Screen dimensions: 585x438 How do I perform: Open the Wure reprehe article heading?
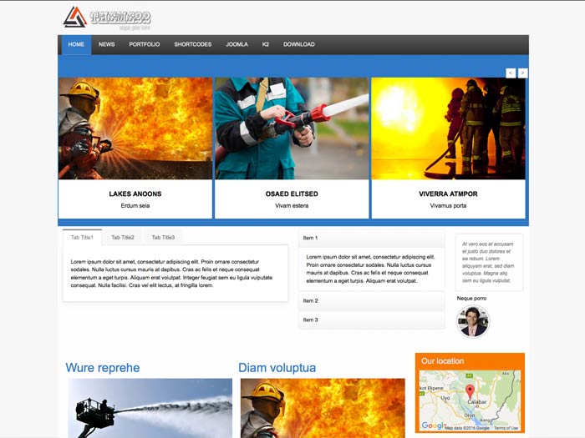coord(103,368)
